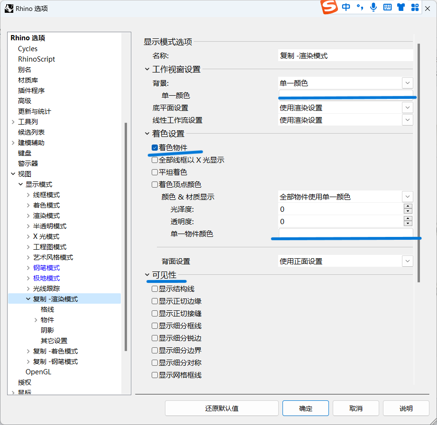Open 其它设置 in tree
This screenshot has width=437, height=425.
(x=54, y=341)
